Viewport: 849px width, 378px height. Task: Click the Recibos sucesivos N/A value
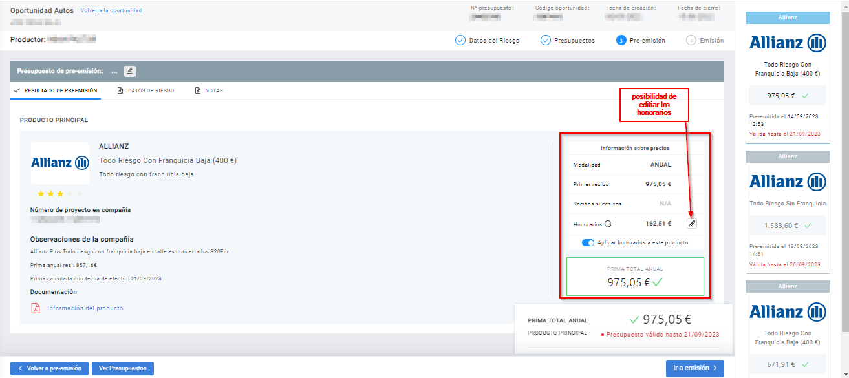coord(665,204)
